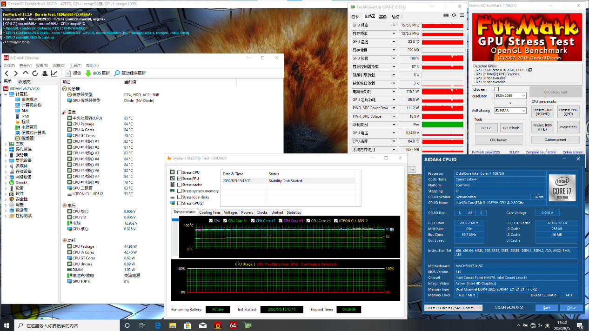Click the GPU-Z hamburger menu icon
This screenshot has width=589, height=331.
tap(461, 15)
